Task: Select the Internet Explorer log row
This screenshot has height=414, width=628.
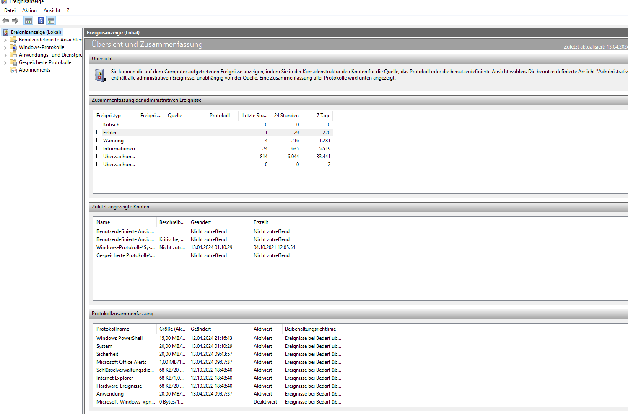Action: [219, 378]
